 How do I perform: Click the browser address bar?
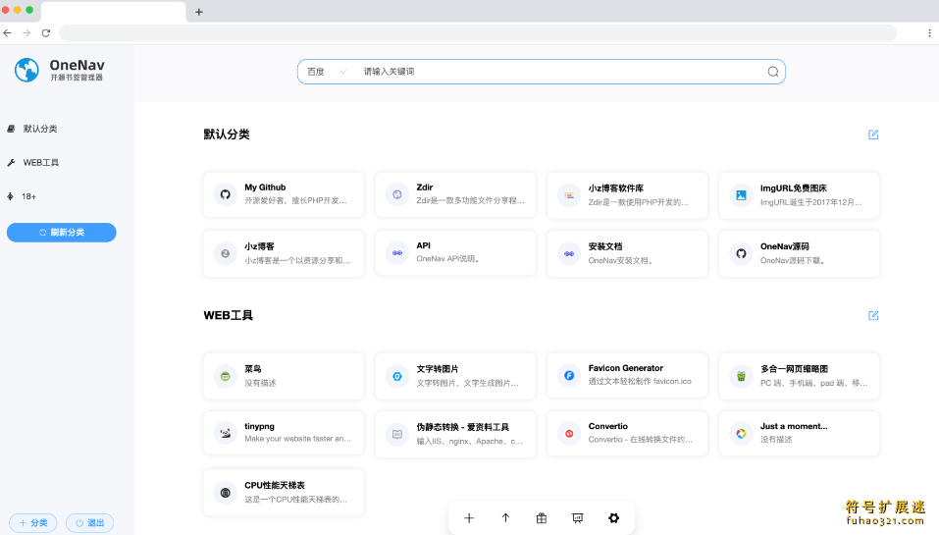478,33
